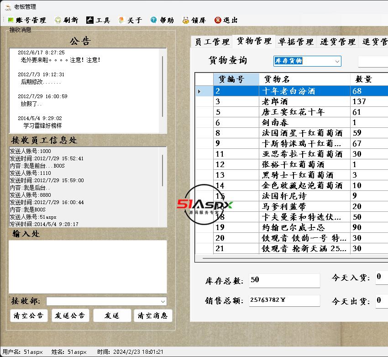
Task: Click announcement text 放假了
Action: 31,104
